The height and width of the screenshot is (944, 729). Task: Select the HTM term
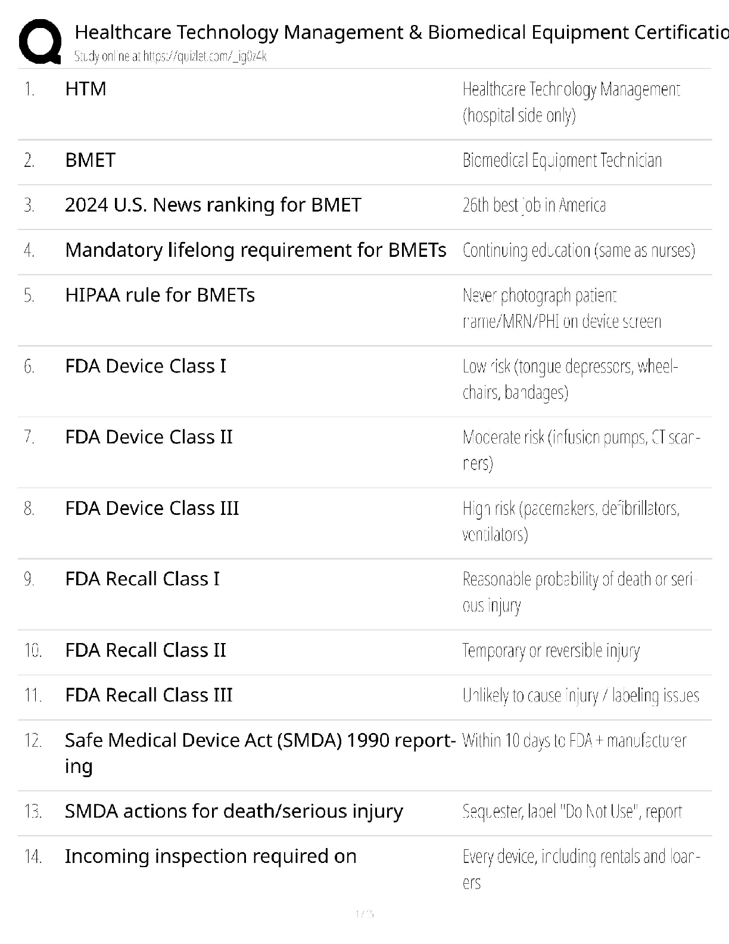[x=86, y=89]
